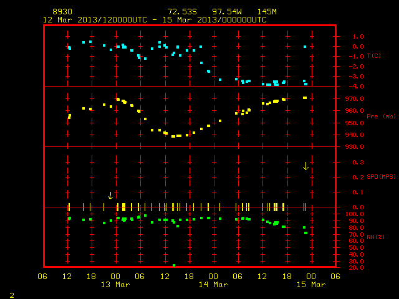Viewport: 399px width, 299px height.
Task: Click the lone cyan temperature point near 15 Mar
Action: point(305,47)
